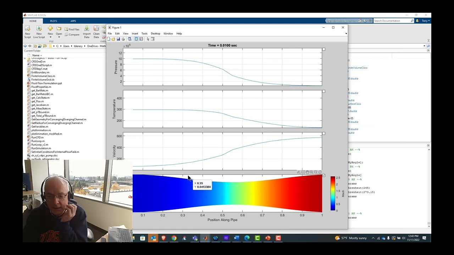Open Help menu in Figure 1

click(x=179, y=34)
